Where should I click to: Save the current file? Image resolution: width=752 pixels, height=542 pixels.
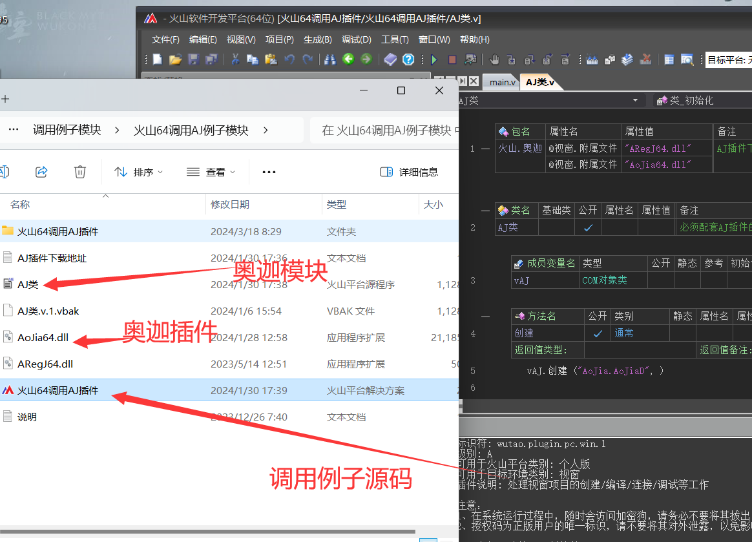(x=193, y=59)
